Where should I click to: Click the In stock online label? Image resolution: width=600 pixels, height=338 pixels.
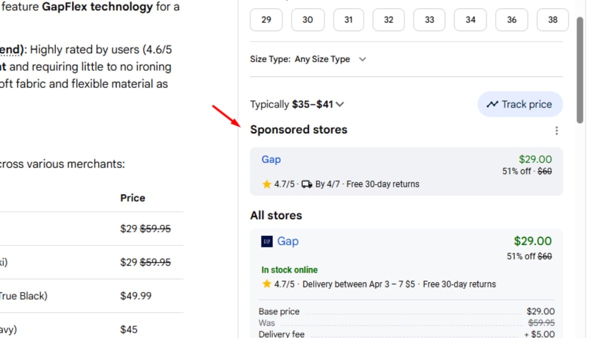click(289, 270)
